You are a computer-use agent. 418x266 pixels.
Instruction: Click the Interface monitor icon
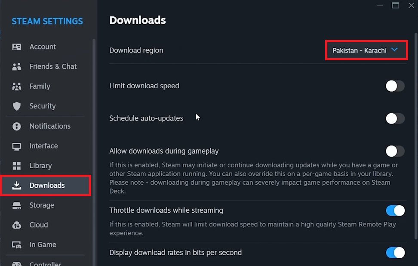pos(16,146)
